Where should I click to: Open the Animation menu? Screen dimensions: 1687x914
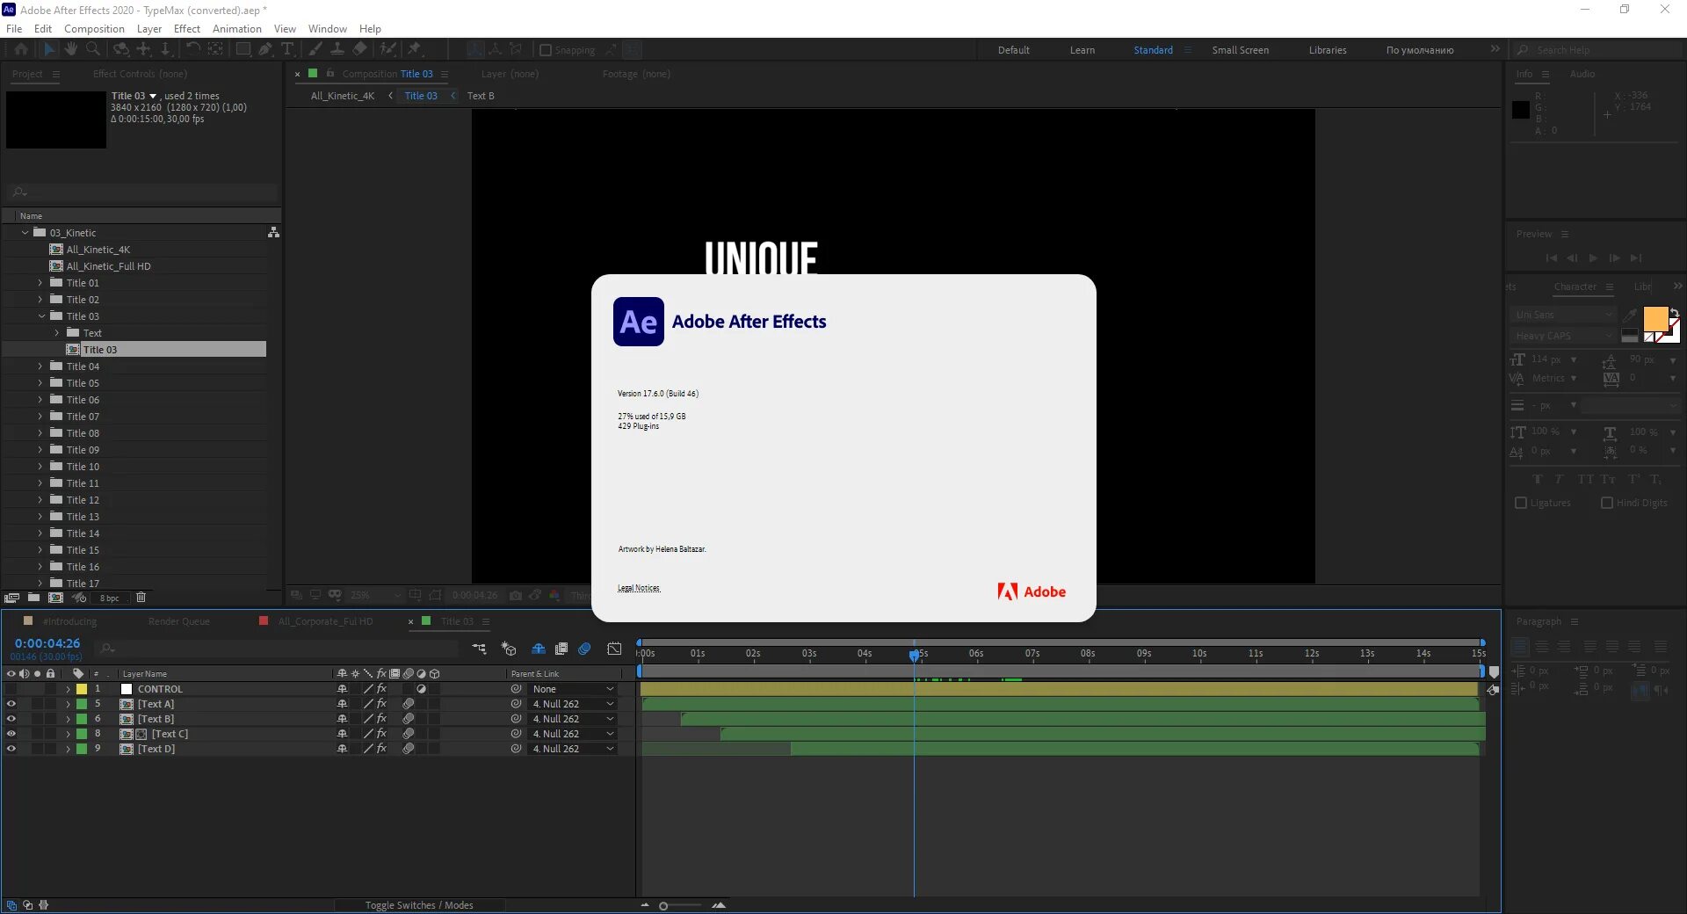point(237,28)
